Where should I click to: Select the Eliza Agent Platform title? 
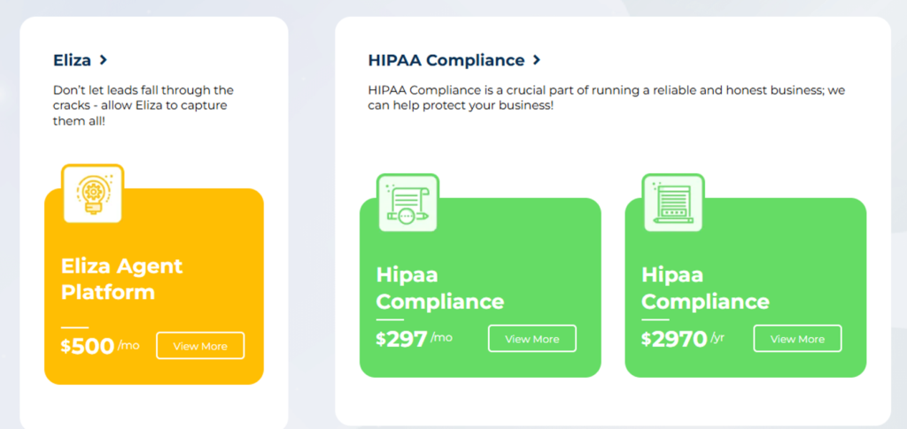(122, 279)
